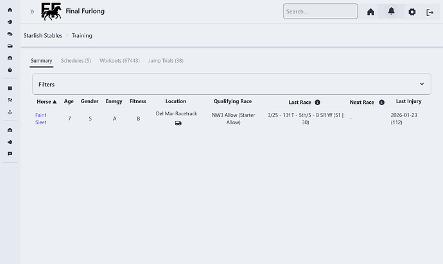This screenshot has width=443, height=264.
Task: Switch to the Workouts (67443) tab
Action: pyautogui.click(x=119, y=61)
